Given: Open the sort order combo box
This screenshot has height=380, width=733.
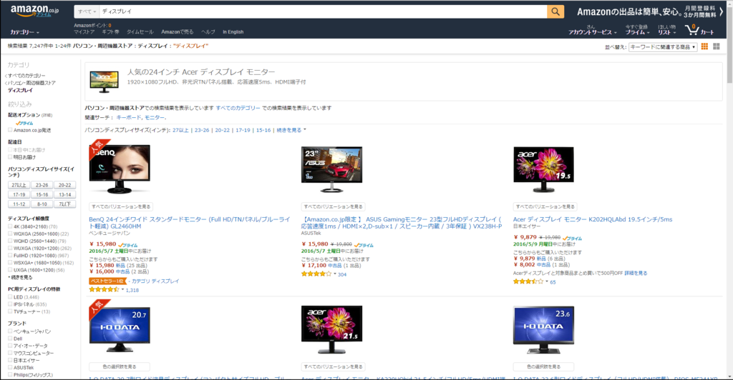Looking at the screenshot, I should [662, 47].
